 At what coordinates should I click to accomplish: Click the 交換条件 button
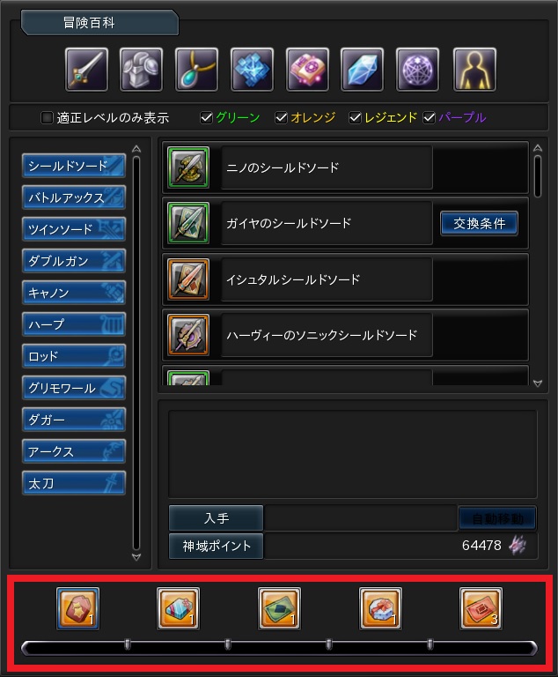point(479,223)
